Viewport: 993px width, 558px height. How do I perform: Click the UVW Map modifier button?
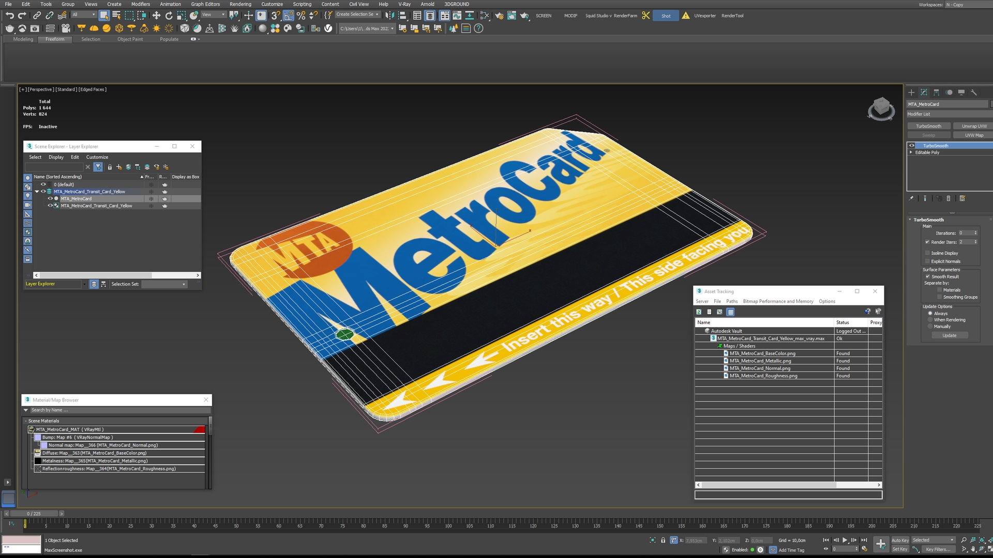tap(974, 135)
